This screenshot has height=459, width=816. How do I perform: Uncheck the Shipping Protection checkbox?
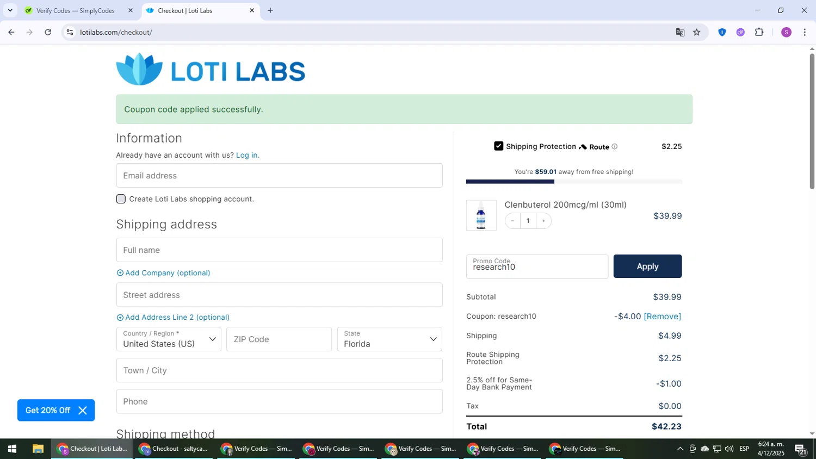point(499,146)
